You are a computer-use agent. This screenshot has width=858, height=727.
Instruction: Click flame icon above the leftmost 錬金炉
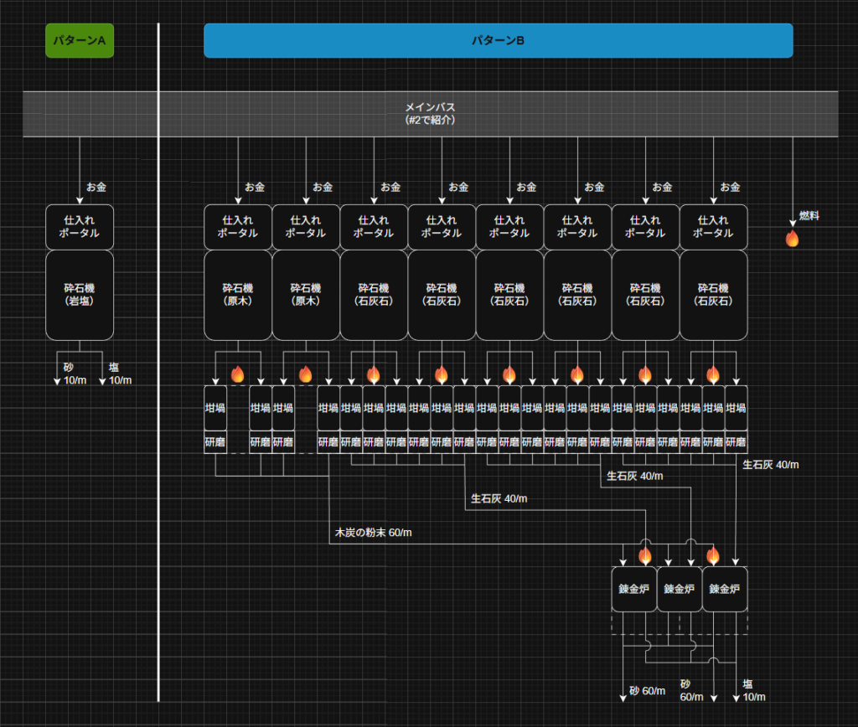click(645, 554)
